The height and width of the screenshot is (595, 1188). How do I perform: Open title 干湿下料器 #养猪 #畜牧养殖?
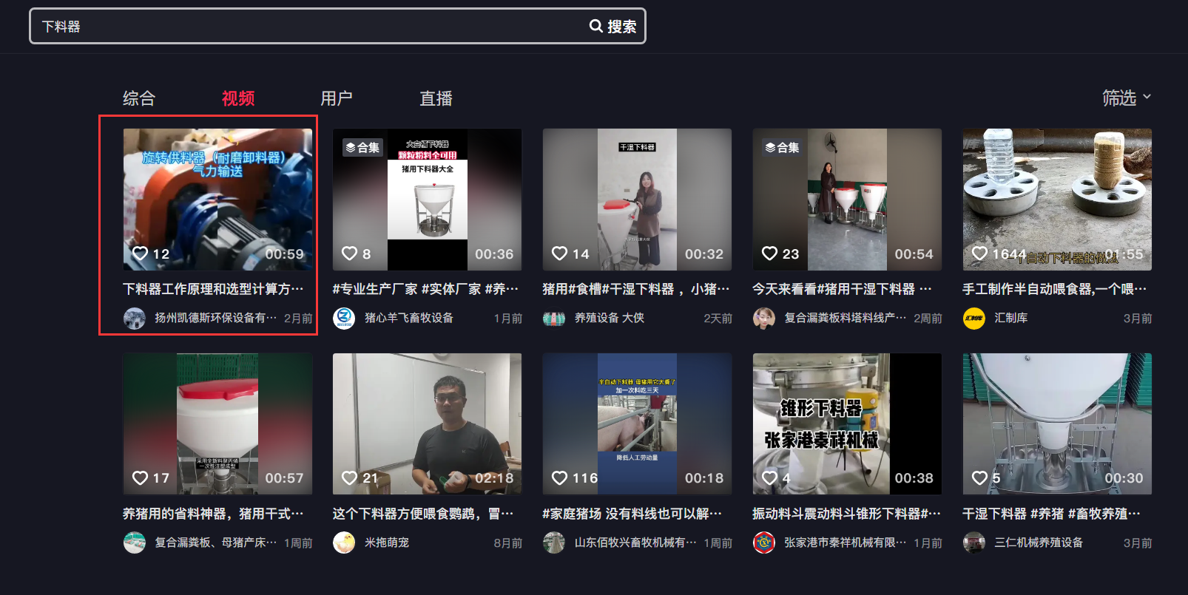(1052, 514)
